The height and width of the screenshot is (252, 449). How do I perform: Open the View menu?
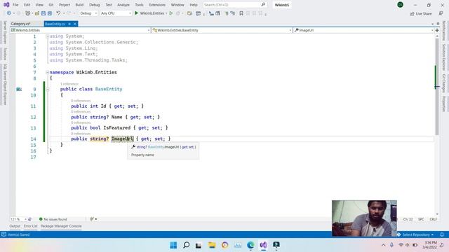coord(39,5)
